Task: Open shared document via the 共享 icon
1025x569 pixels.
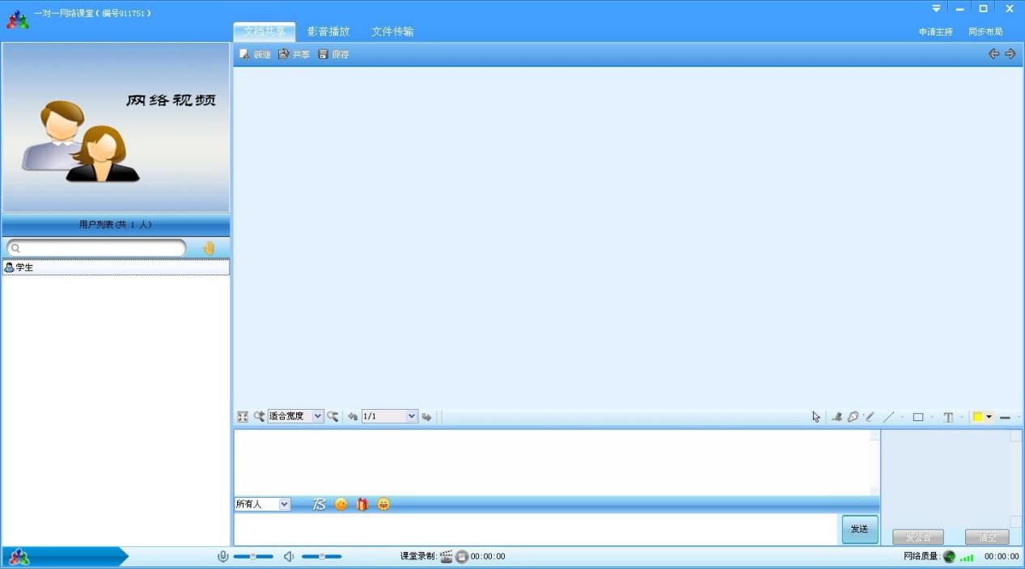Action: (x=294, y=53)
